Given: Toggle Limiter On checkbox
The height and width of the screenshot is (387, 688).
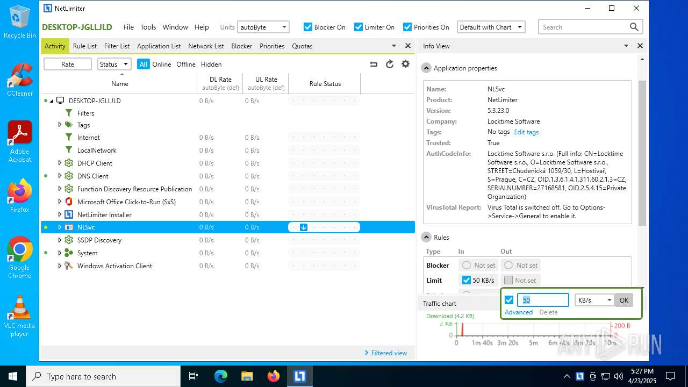Looking at the screenshot, I should [359, 27].
